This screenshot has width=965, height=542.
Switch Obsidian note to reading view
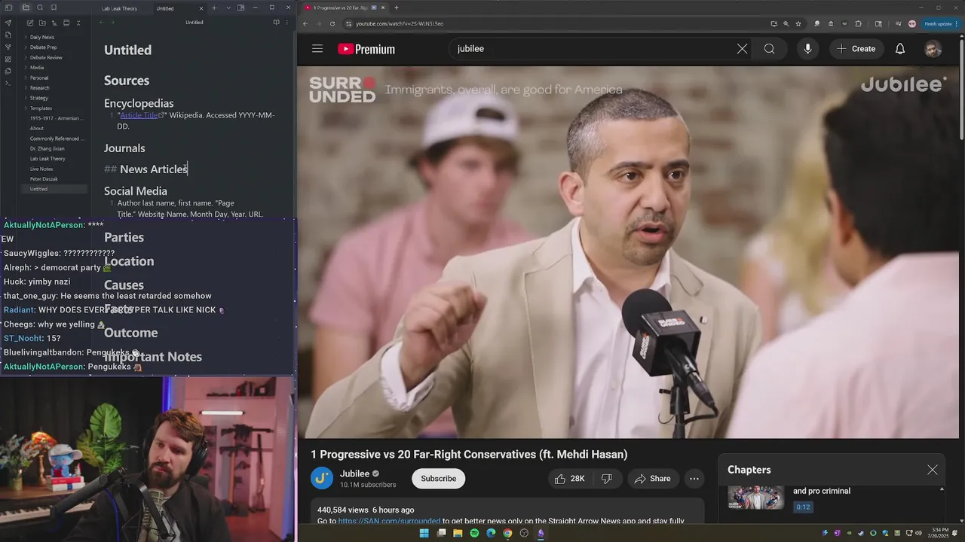click(276, 23)
